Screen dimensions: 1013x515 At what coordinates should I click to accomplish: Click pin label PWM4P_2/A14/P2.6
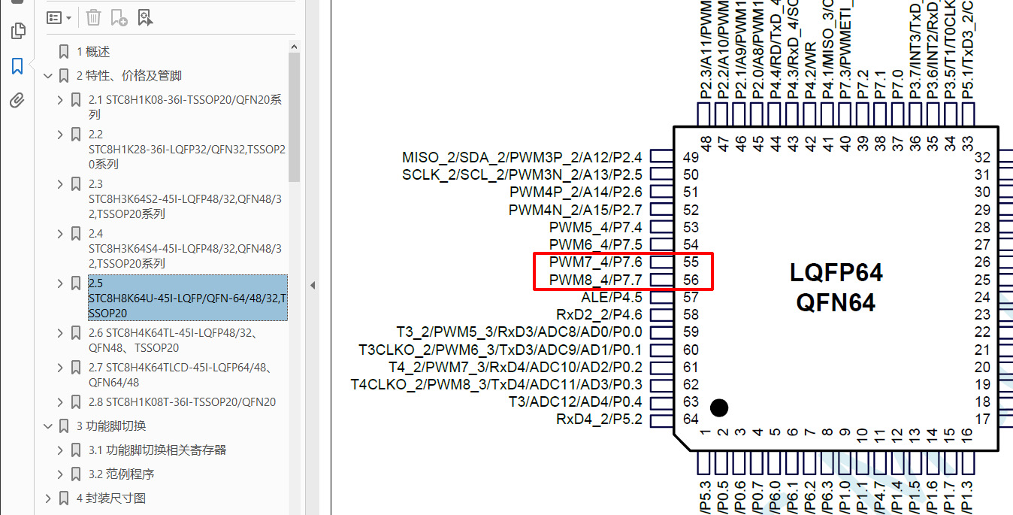coord(576,192)
